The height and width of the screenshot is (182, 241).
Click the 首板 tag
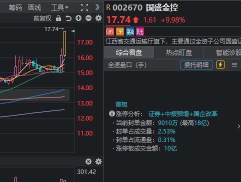click(x=121, y=104)
